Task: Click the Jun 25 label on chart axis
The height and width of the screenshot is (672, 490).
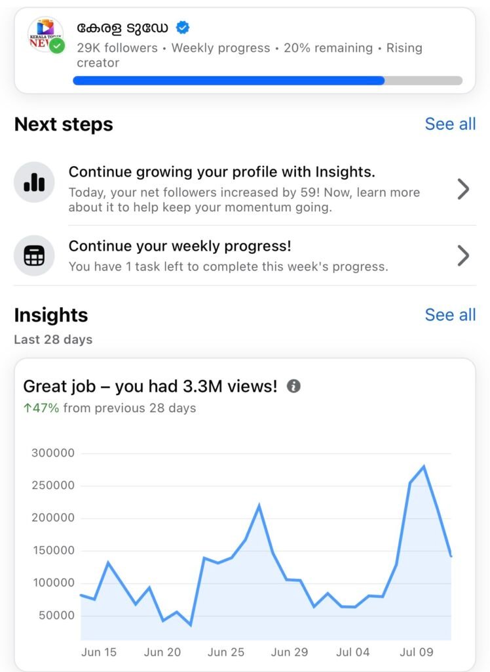Action: tap(226, 652)
